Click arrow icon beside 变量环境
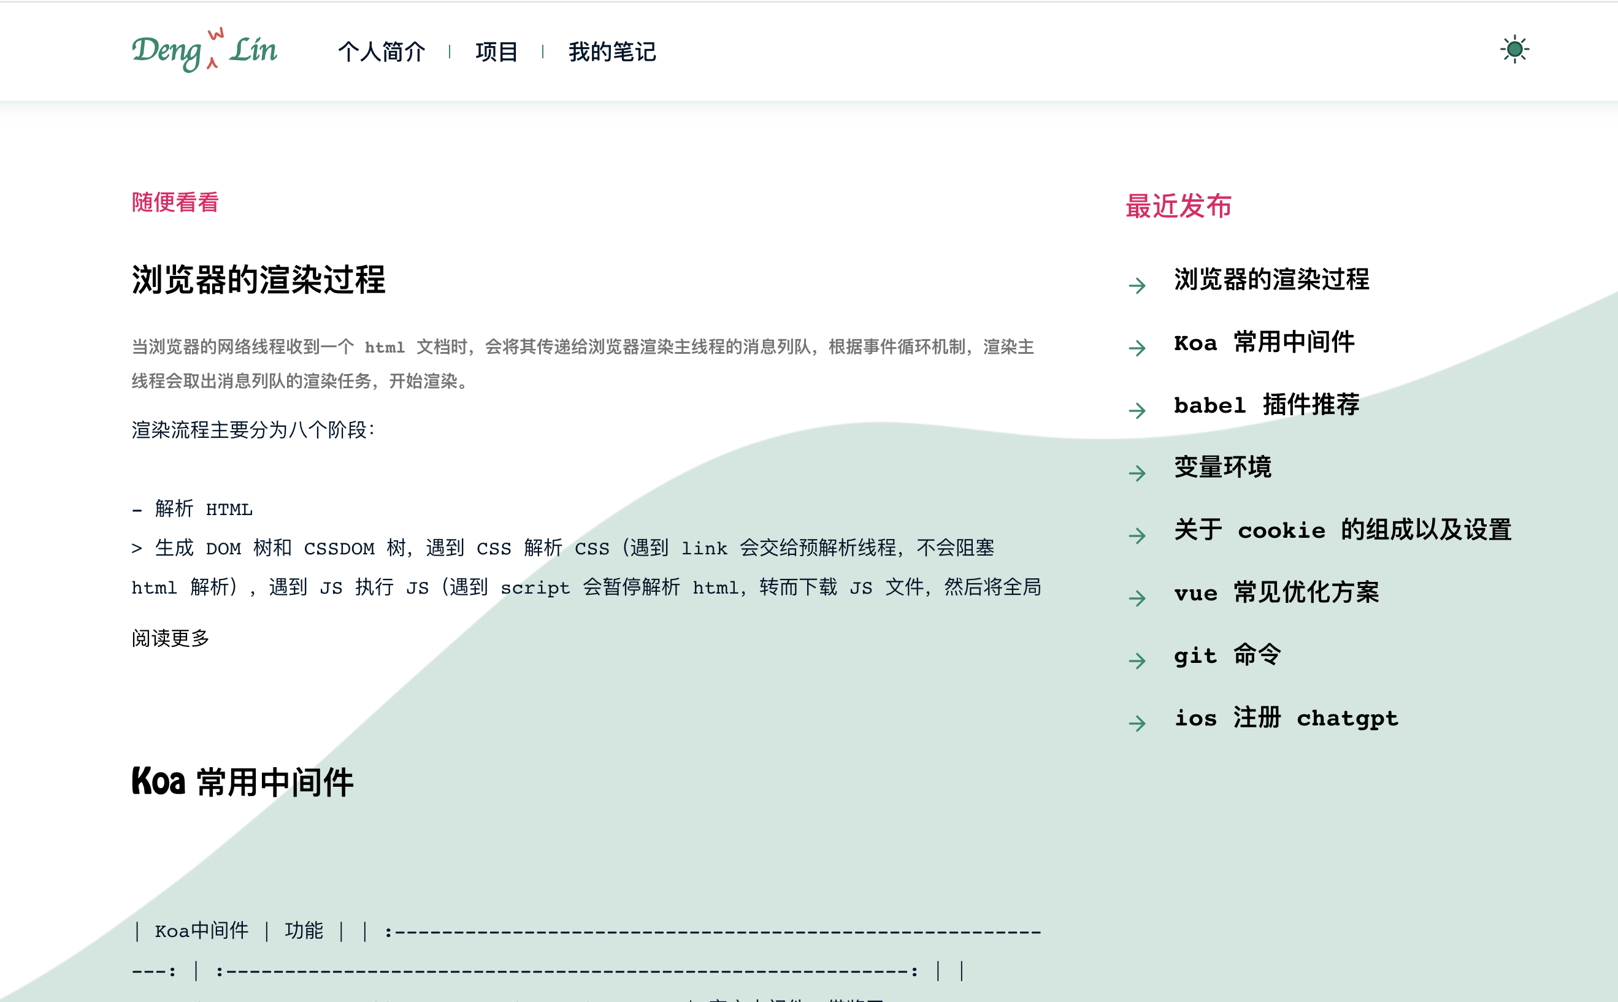The image size is (1618, 1002). 1137,473
